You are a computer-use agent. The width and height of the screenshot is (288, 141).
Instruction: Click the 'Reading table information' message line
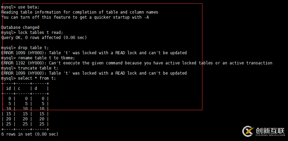(x=79, y=12)
